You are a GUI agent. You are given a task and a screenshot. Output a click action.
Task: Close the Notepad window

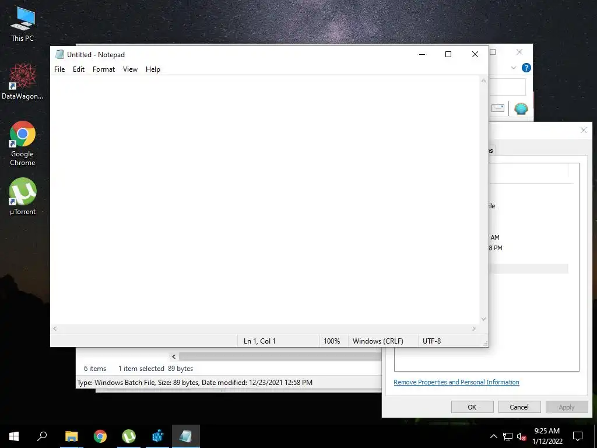(475, 54)
